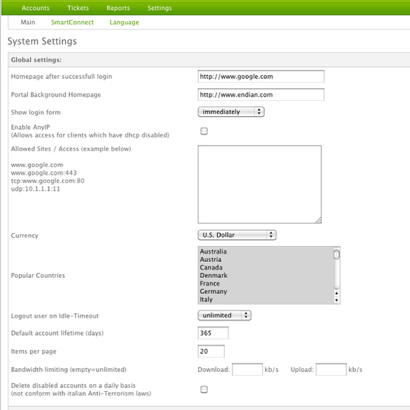Screen dimensions: 410x410
Task: Click the Popular Countries scrollbar thumb
Action: (x=336, y=254)
